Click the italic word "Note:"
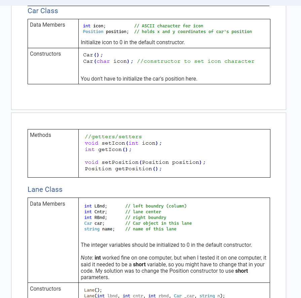The image size is (301, 298). click(87, 258)
